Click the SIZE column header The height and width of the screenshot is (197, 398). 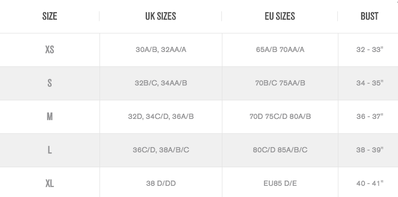[49, 16]
